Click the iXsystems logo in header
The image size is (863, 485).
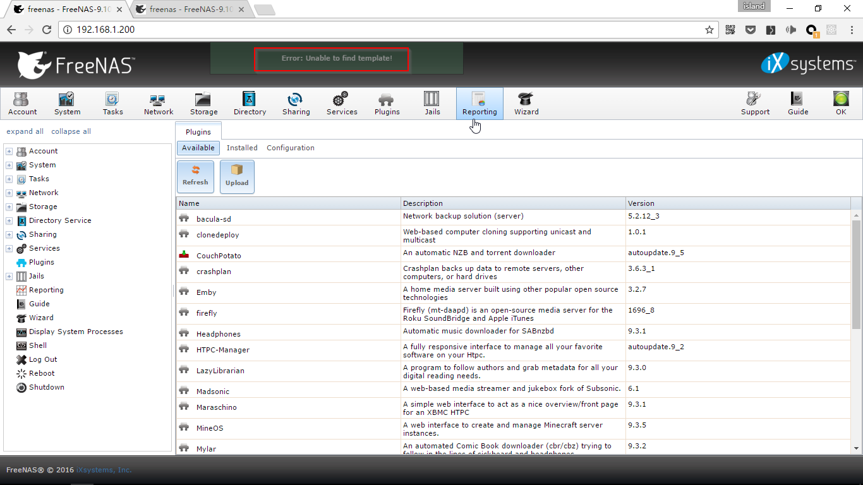(807, 64)
